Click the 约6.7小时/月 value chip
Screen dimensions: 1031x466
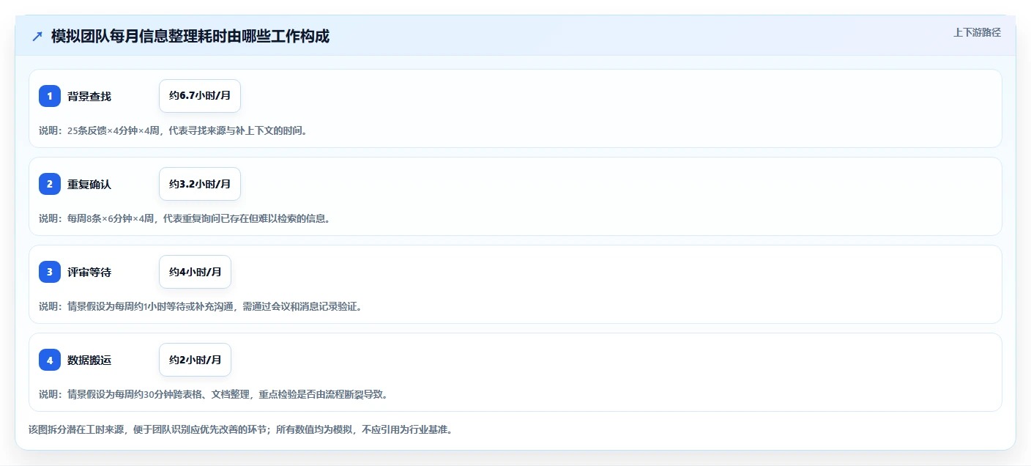pyautogui.click(x=200, y=96)
